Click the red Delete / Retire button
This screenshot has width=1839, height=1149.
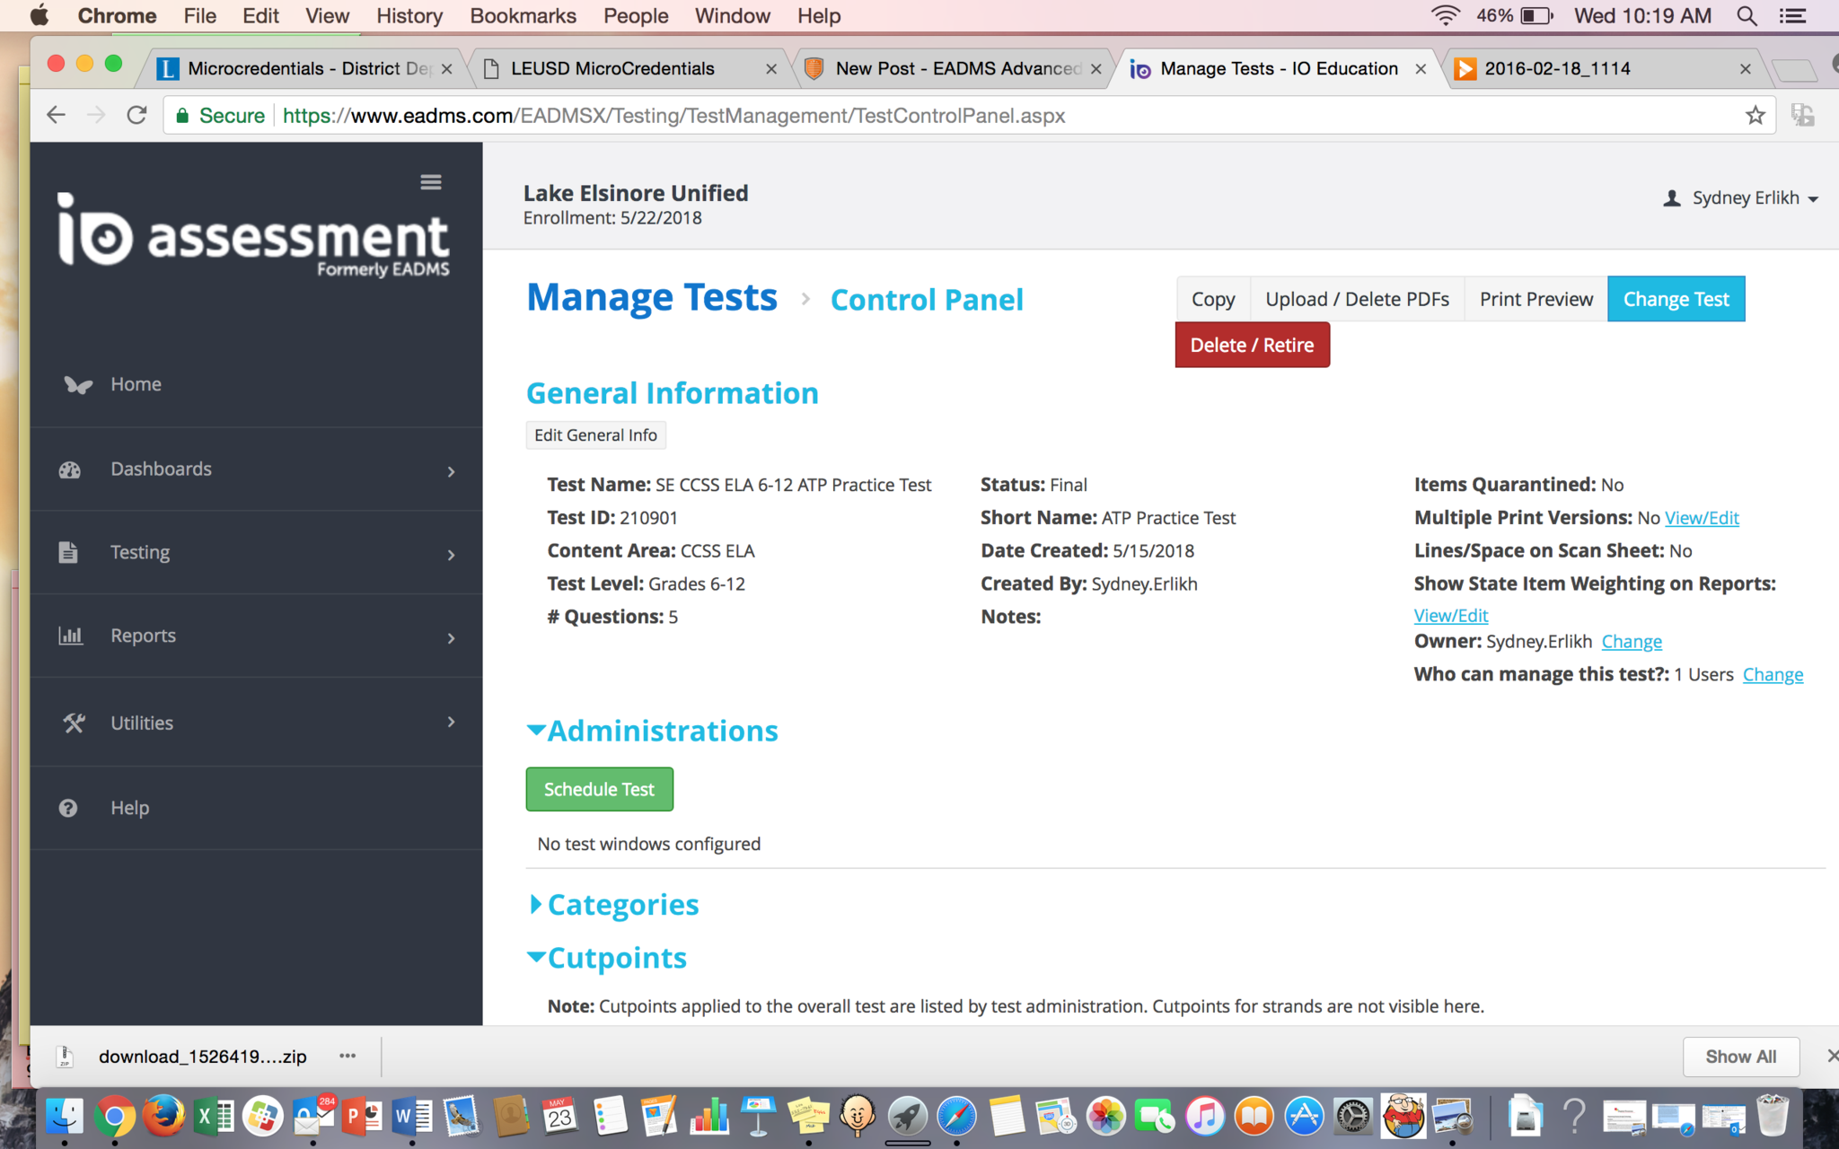pos(1252,346)
